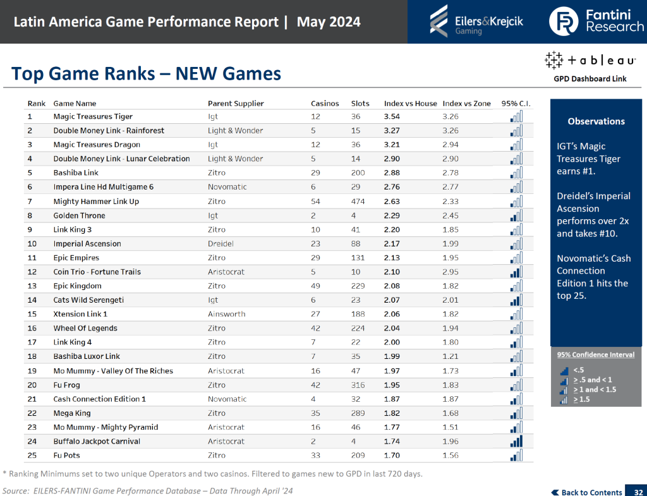This screenshot has height=496, width=647.
Task: Click confidence bar icon for Imperial Ascension
Action: click(x=516, y=244)
